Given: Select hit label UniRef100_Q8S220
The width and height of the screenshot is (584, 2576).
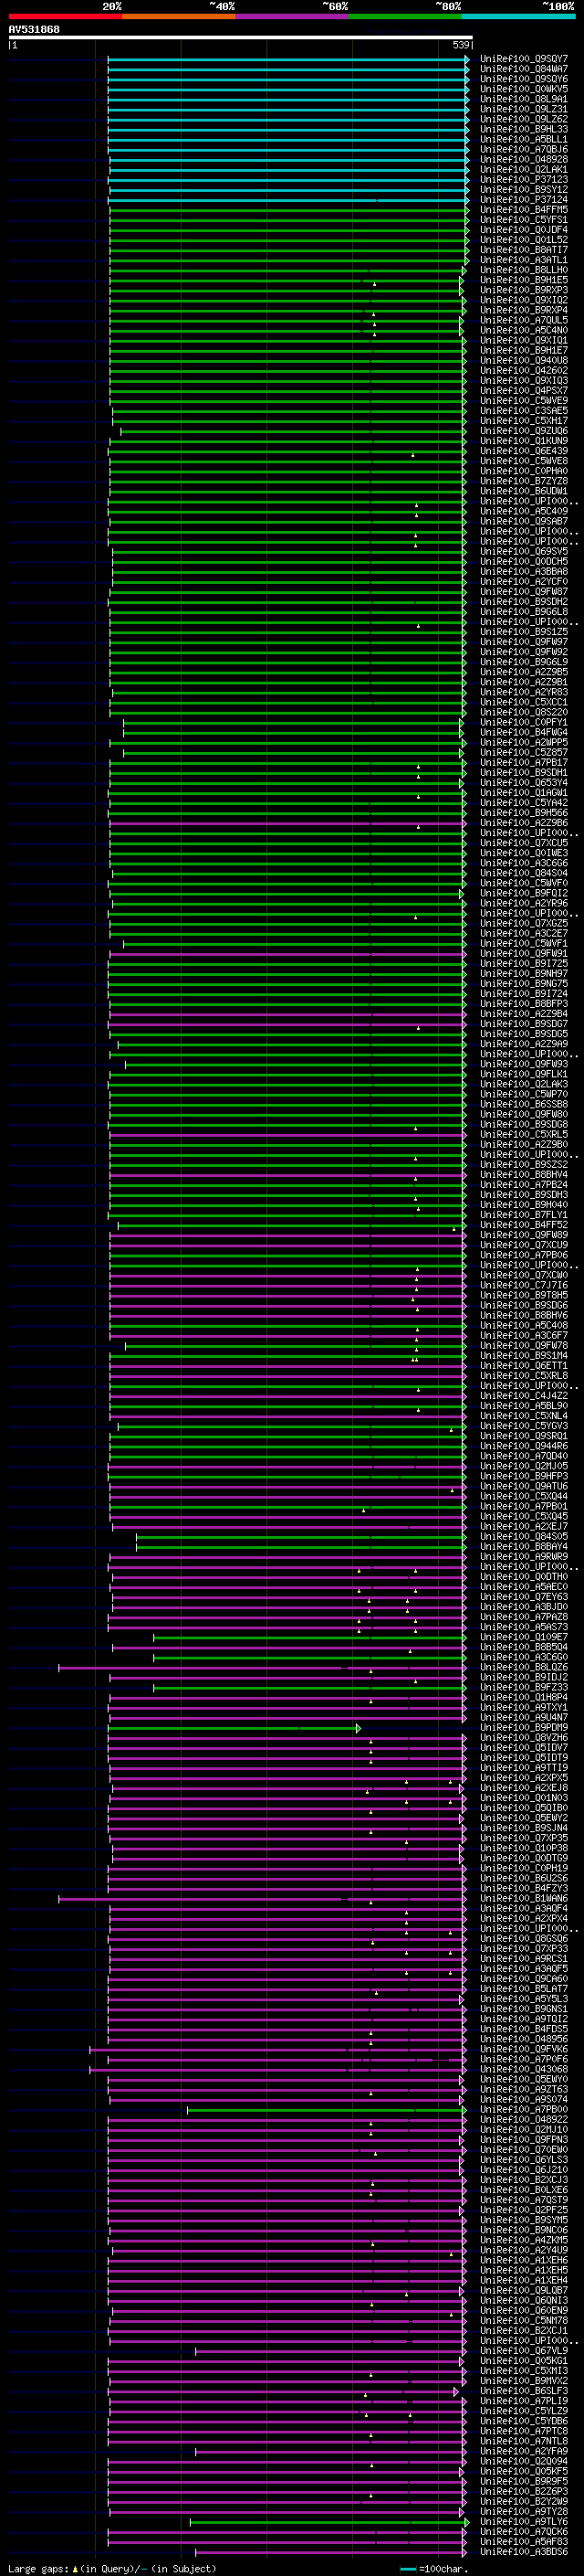Looking at the screenshot, I should pyautogui.click(x=523, y=713).
